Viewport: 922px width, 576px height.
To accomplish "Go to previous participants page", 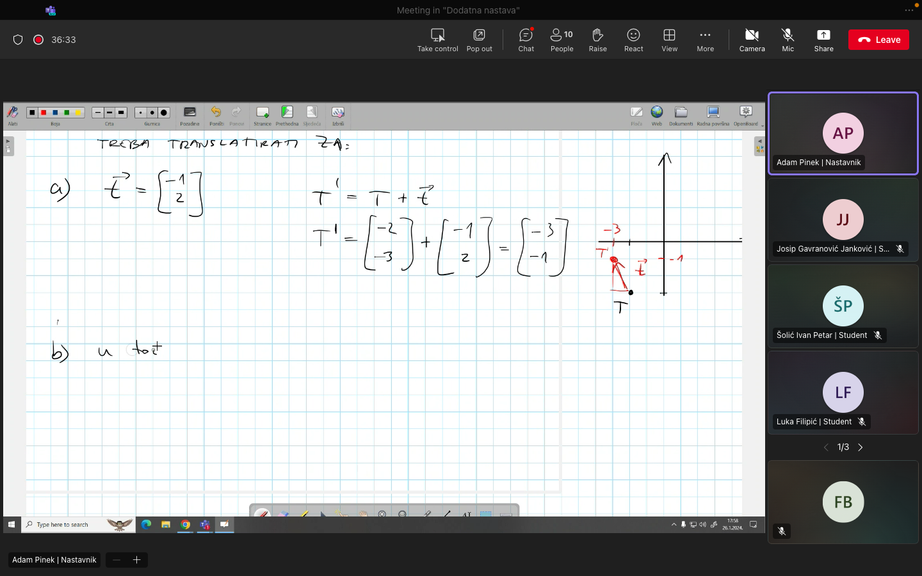I will (x=826, y=447).
